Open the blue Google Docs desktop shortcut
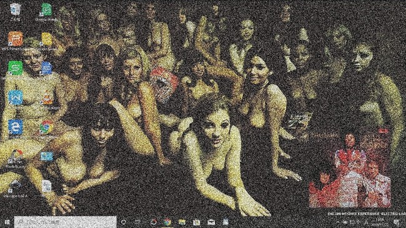Image resolution: width=406 pixels, height=228 pixels. tap(47, 68)
